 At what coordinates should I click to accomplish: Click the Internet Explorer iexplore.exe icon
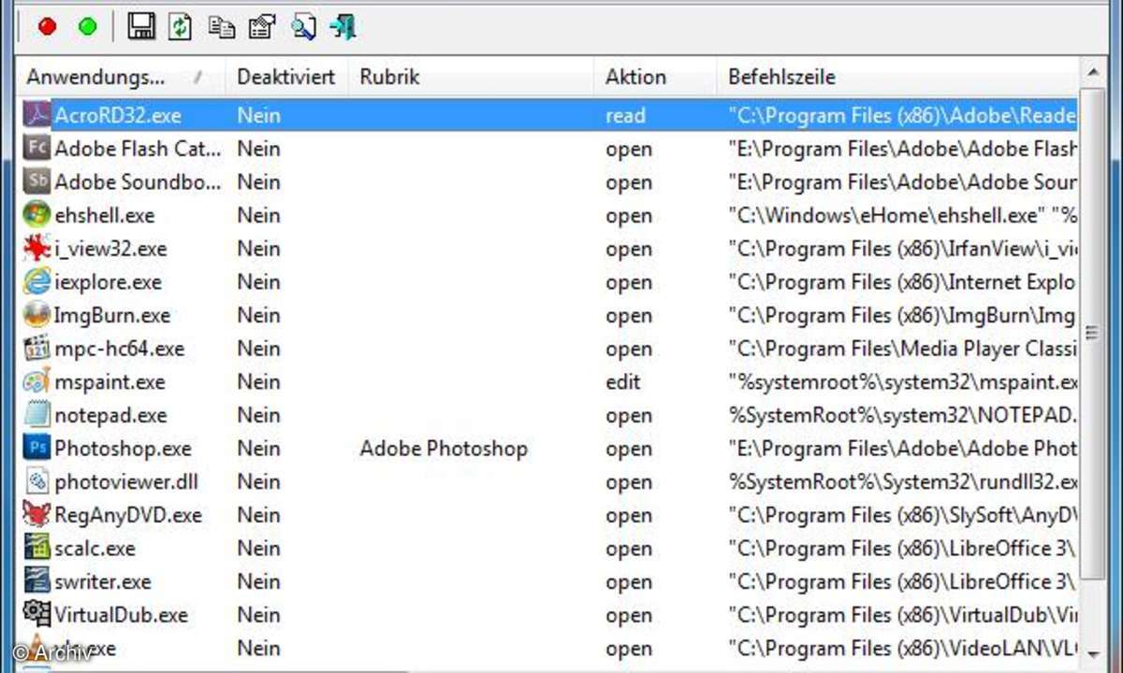point(36,281)
